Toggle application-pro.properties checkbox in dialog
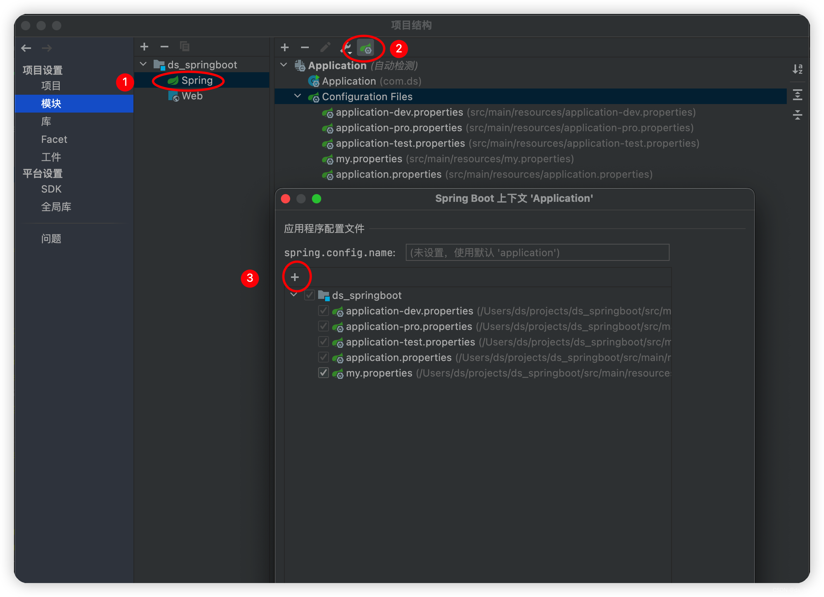The image size is (824, 597). (x=324, y=326)
